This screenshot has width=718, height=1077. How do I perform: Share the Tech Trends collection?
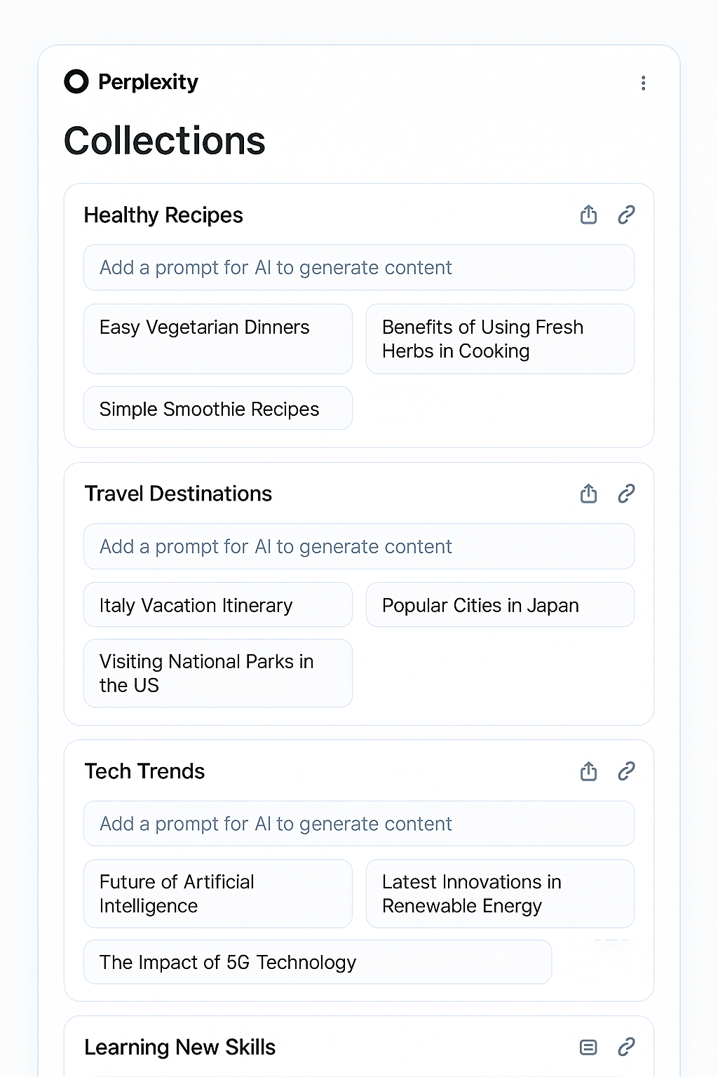click(x=589, y=771)
